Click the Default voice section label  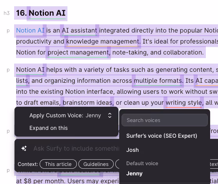142,164
